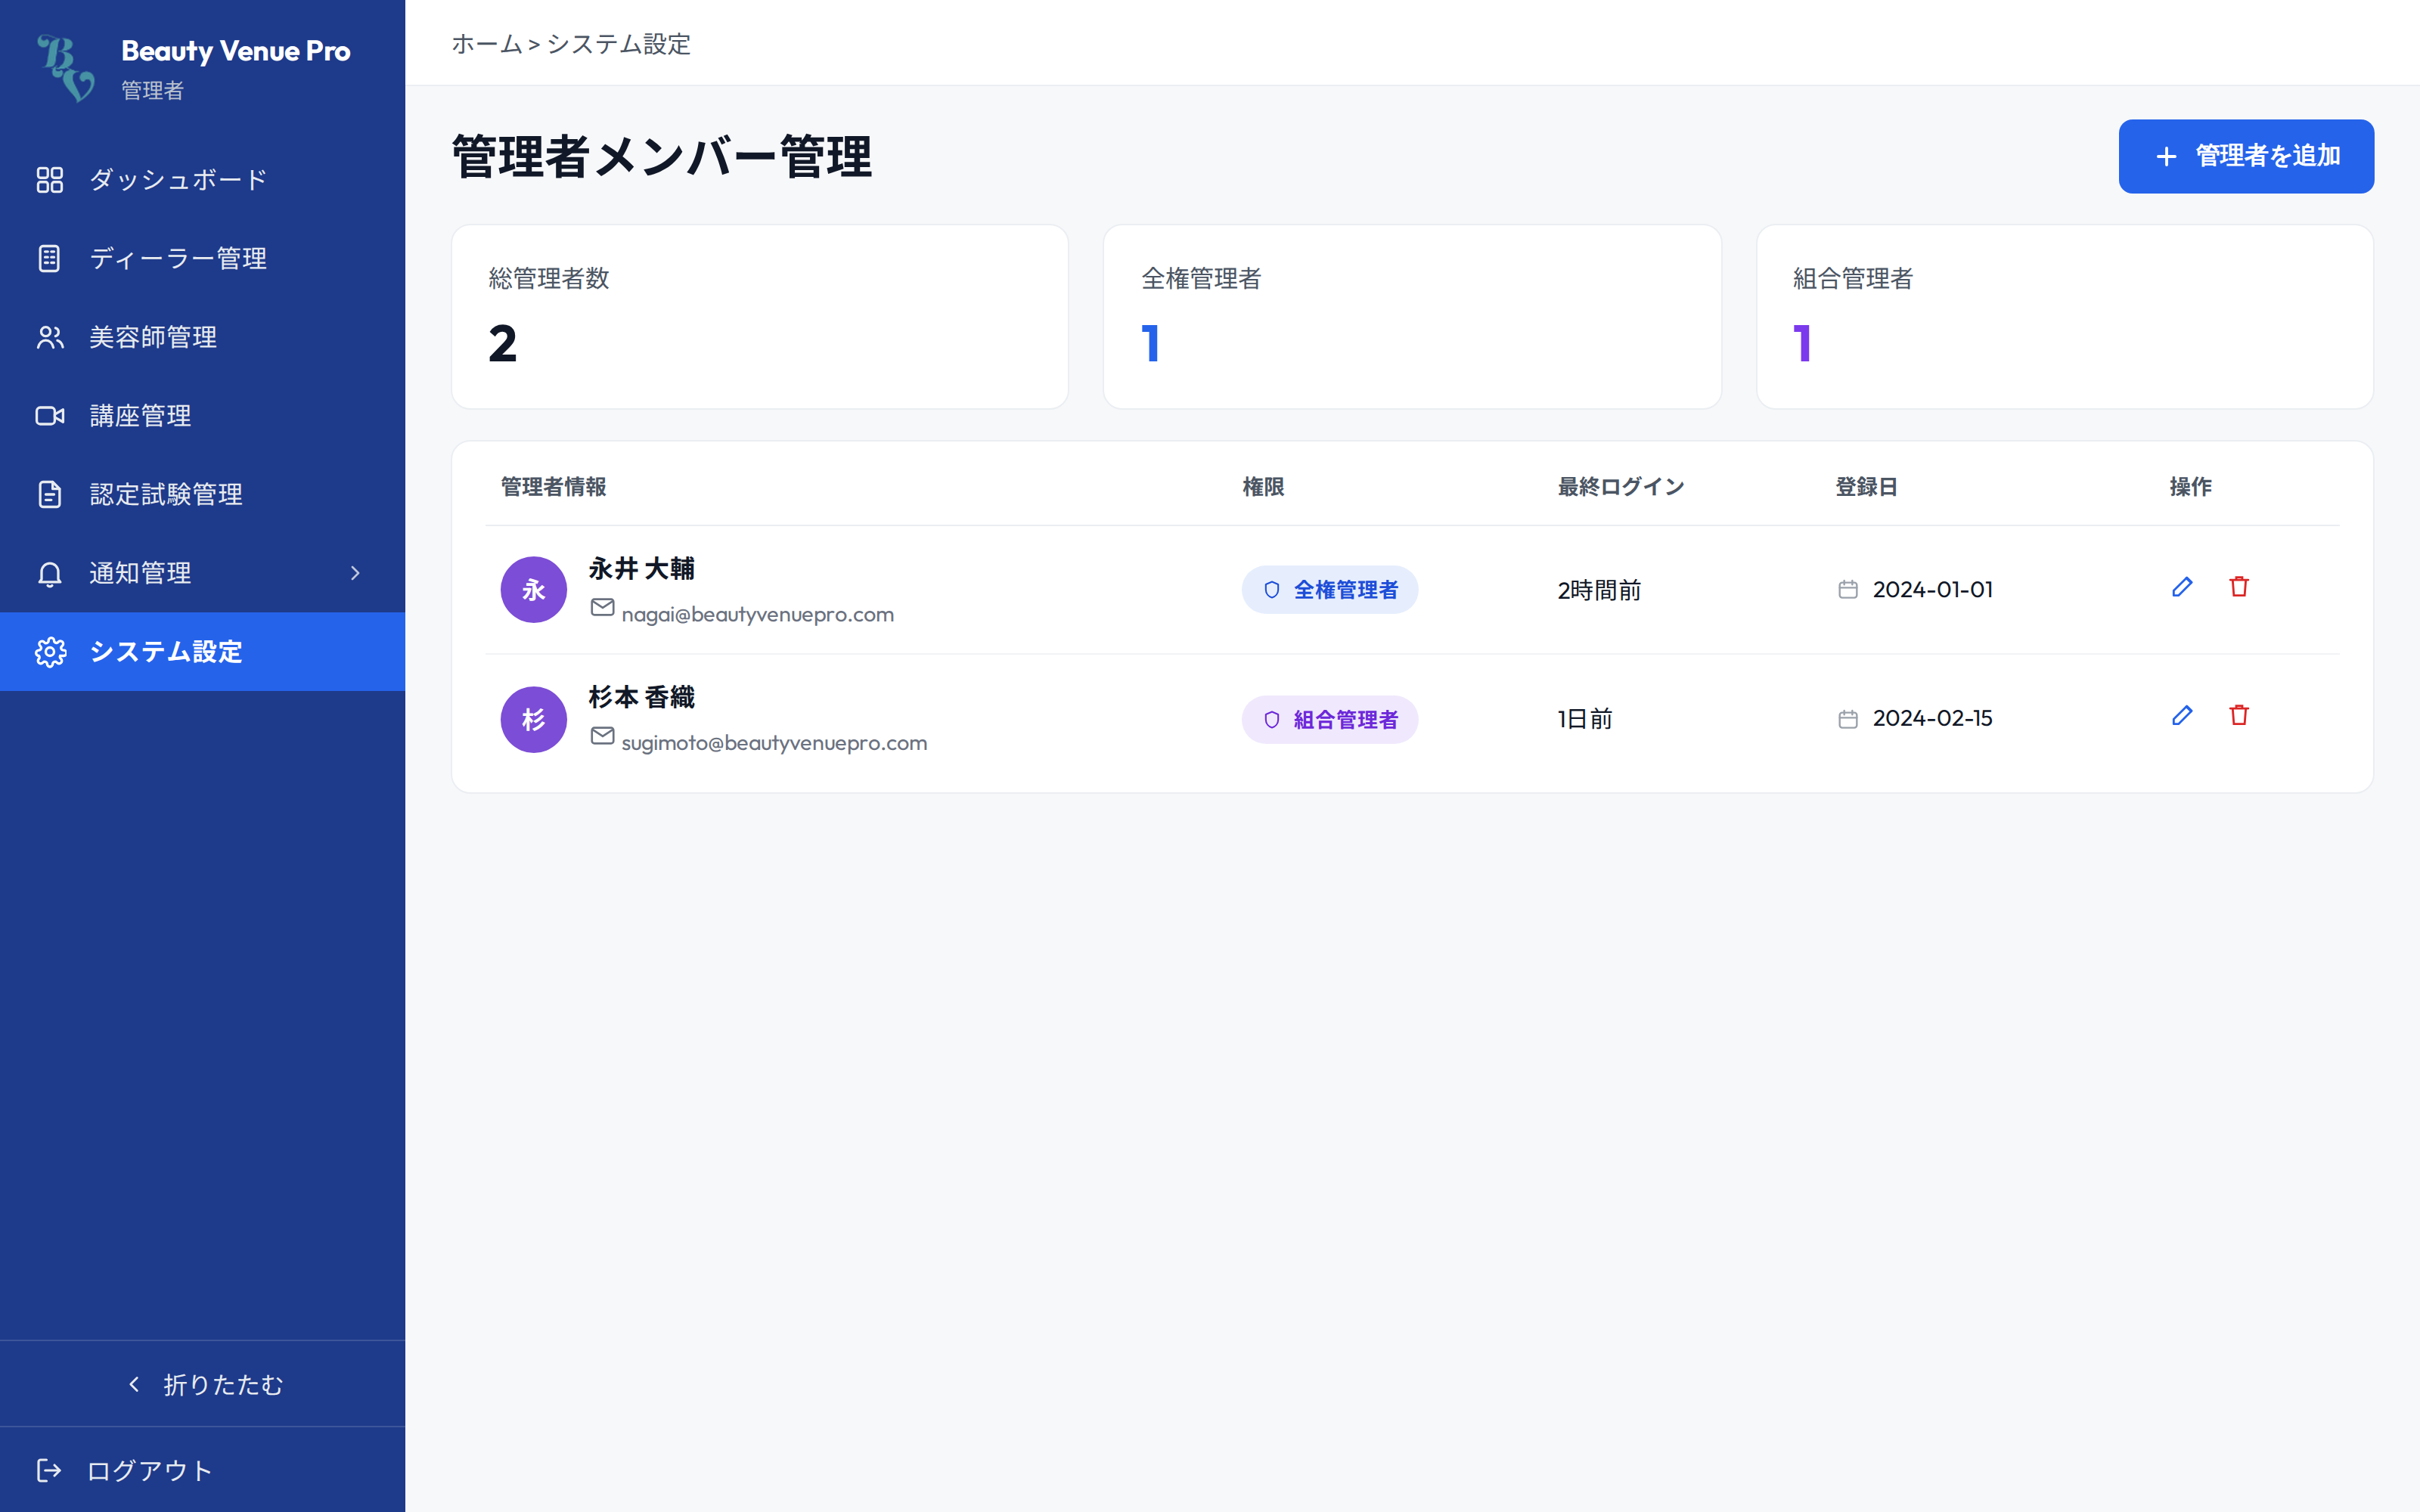This screenshot has height=1512, width=2420.
Task: Expand the 通知管理 submenu chevron
Action: coord(355,573)
